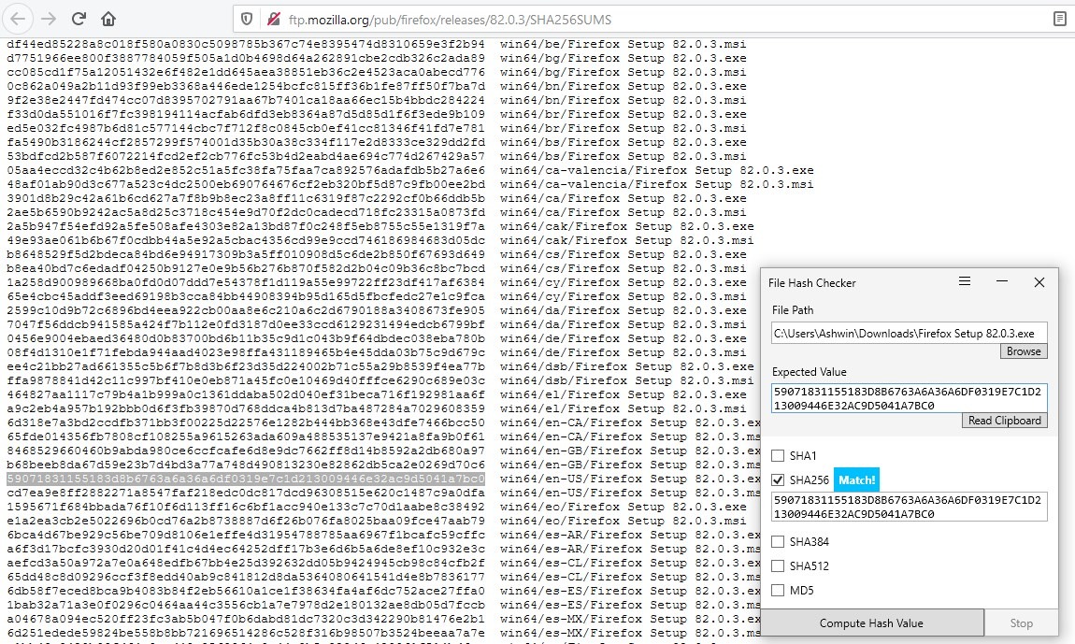Click the hash starting b8648529f5d2bdec
The image size is (1075, 644).
pyautogui.click(x=246, y=254)
